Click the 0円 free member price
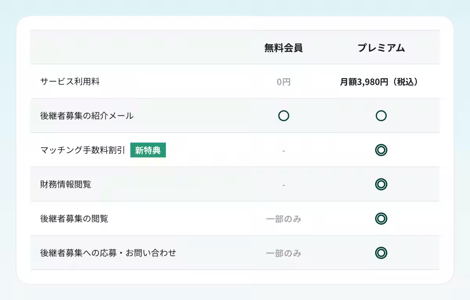The image size is (470, 300). coord(284,82)
